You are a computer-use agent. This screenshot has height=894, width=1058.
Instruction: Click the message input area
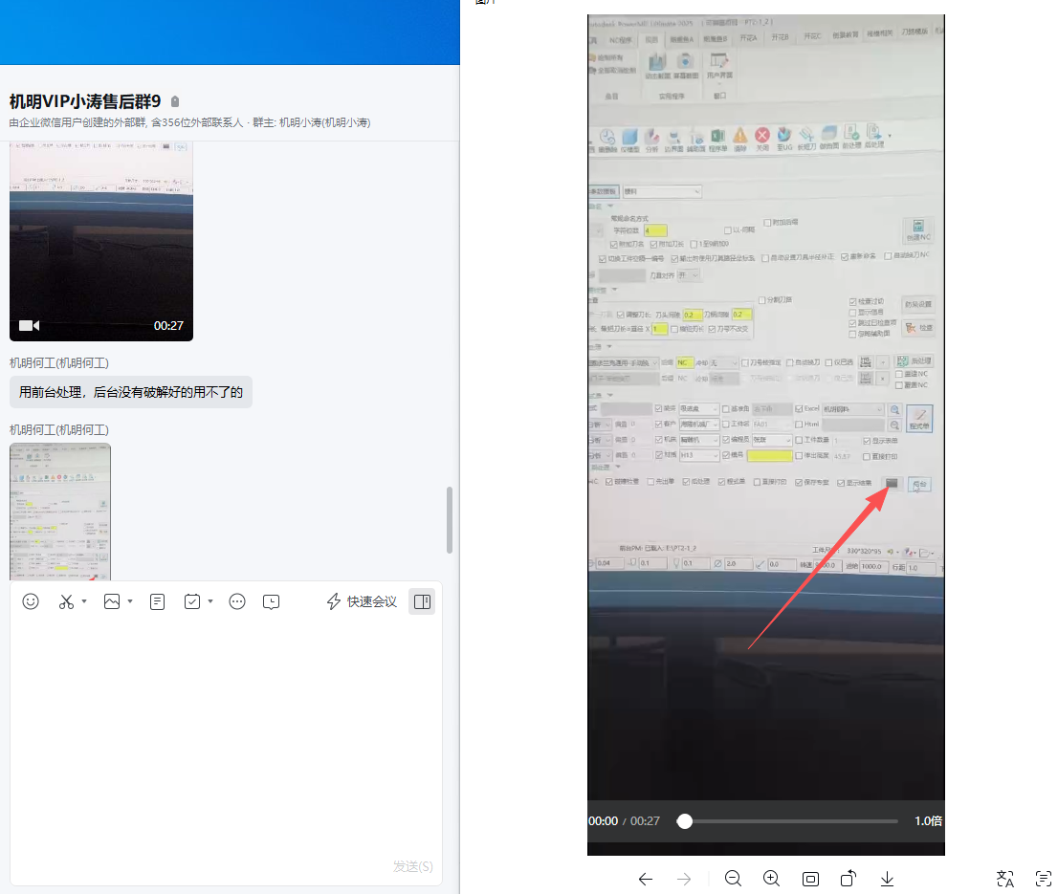(x=226, y=735)
